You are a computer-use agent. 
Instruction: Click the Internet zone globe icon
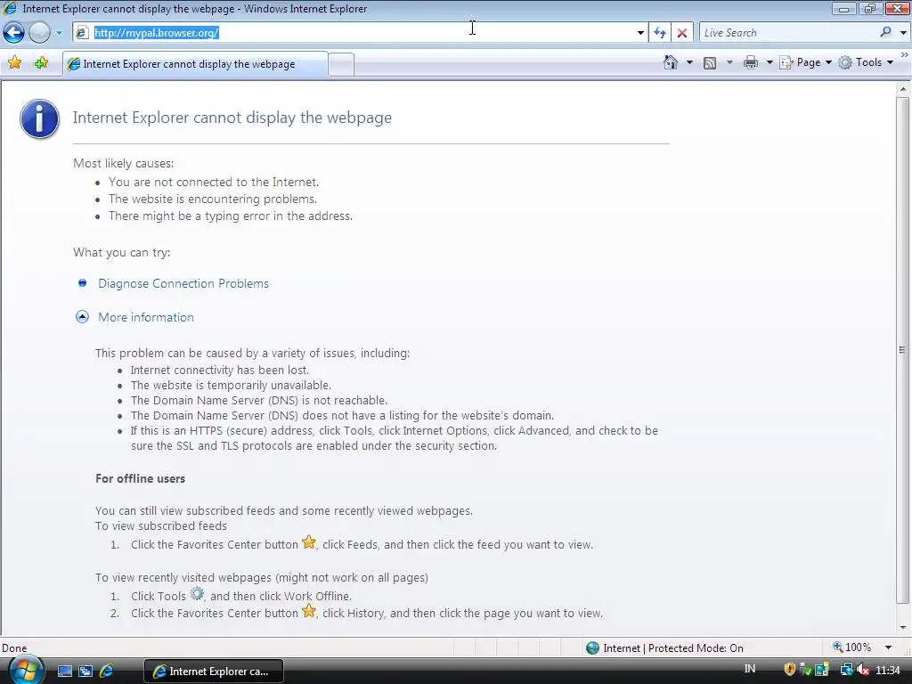[x=592, y=648]
